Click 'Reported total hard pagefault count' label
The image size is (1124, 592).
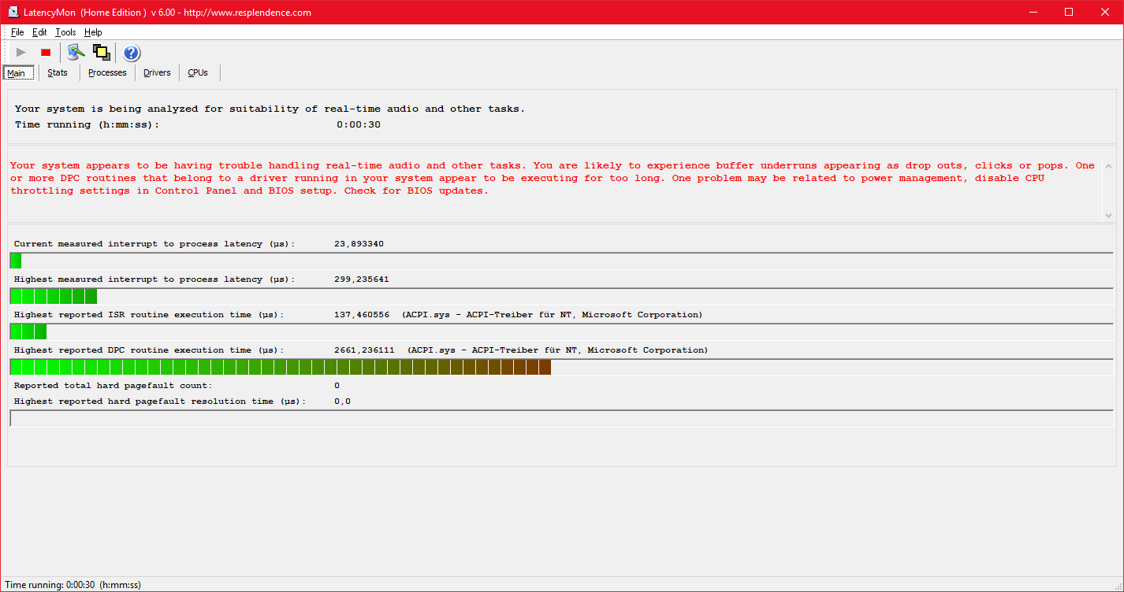[x=113, y=386]
